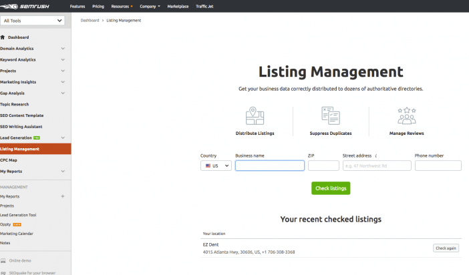469x275 pixels.
Task: Click the EZ Dent listing name
Action: point(211,244)
